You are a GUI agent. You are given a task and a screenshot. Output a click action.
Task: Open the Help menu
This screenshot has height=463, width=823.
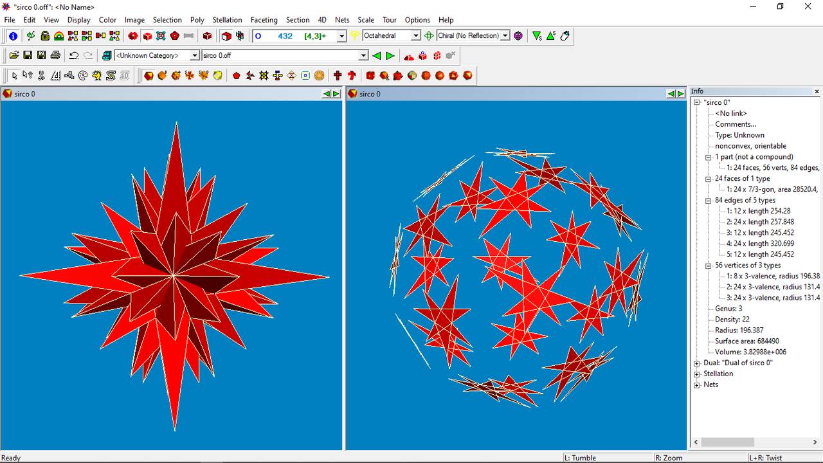click(446, 20)
